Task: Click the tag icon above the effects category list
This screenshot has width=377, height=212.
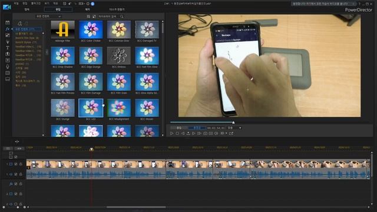Action: (x=20, y=24)
